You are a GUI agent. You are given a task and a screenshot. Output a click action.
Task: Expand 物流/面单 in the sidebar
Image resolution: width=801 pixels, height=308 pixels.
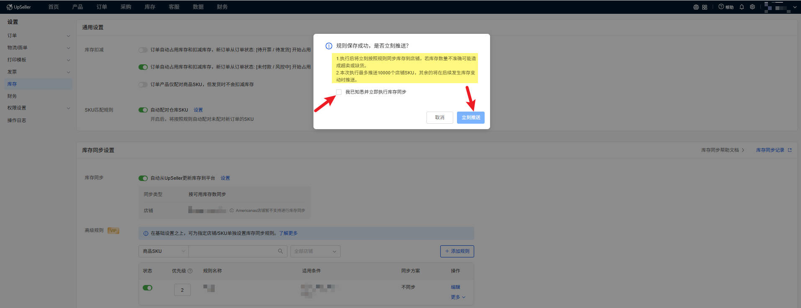pos(37,48)
